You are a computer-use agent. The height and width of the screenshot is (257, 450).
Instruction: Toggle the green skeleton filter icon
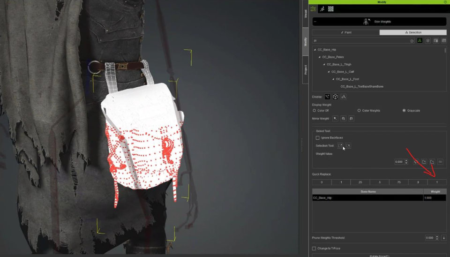420,41
